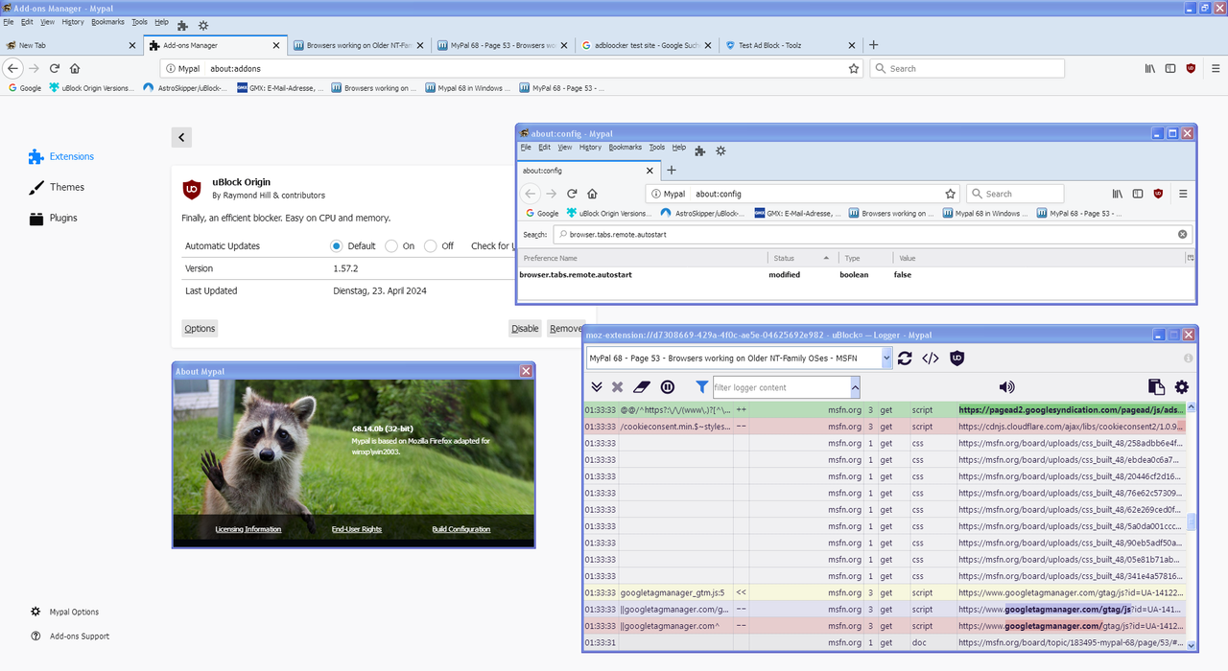
Task: Focus the about:config preference search field
Action: pos(871,234)
